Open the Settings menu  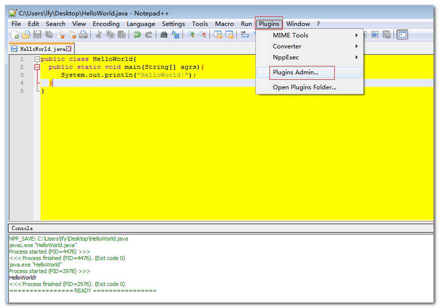point(173,24)
